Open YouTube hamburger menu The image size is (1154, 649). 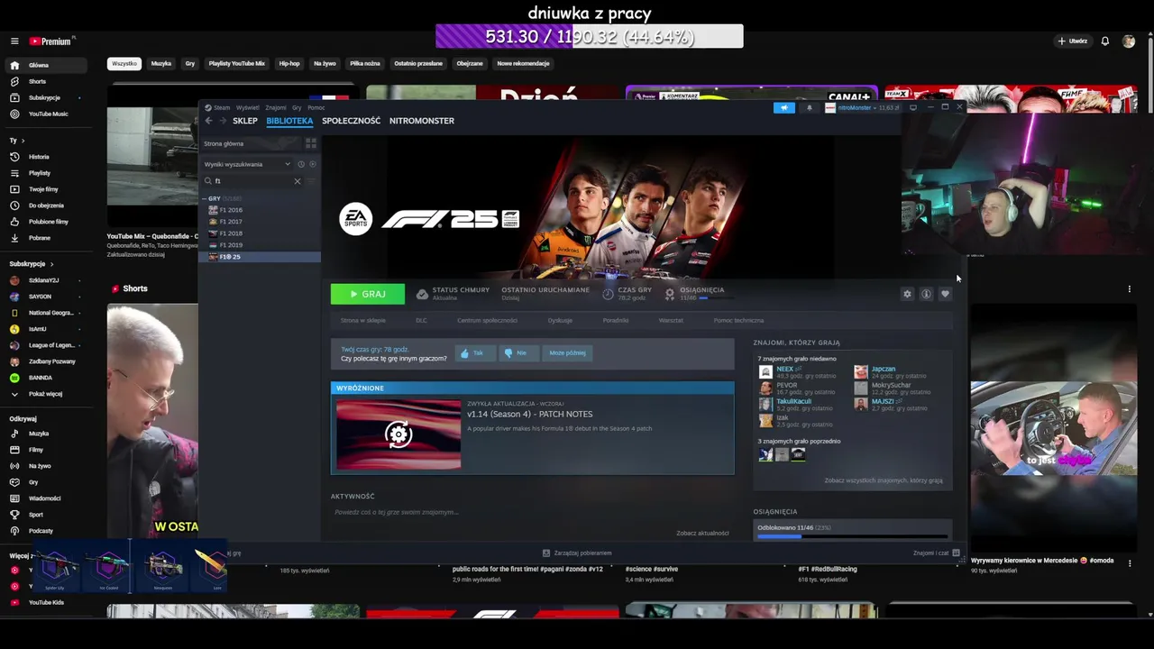14,41
